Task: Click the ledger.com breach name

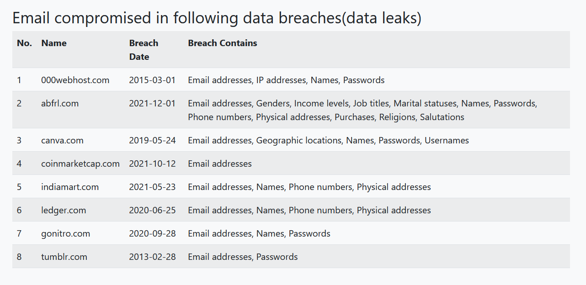Action: tap(64, 210)
